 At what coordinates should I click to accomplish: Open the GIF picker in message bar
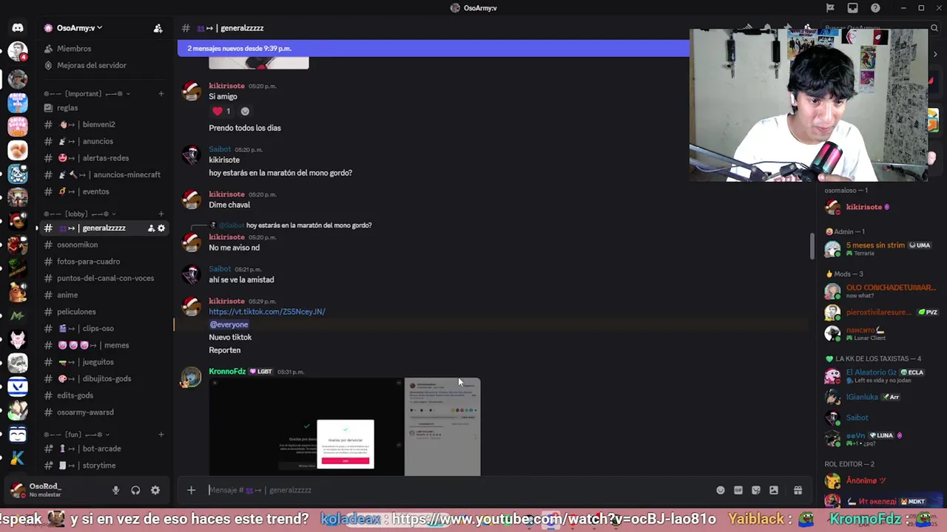(738, 490)
